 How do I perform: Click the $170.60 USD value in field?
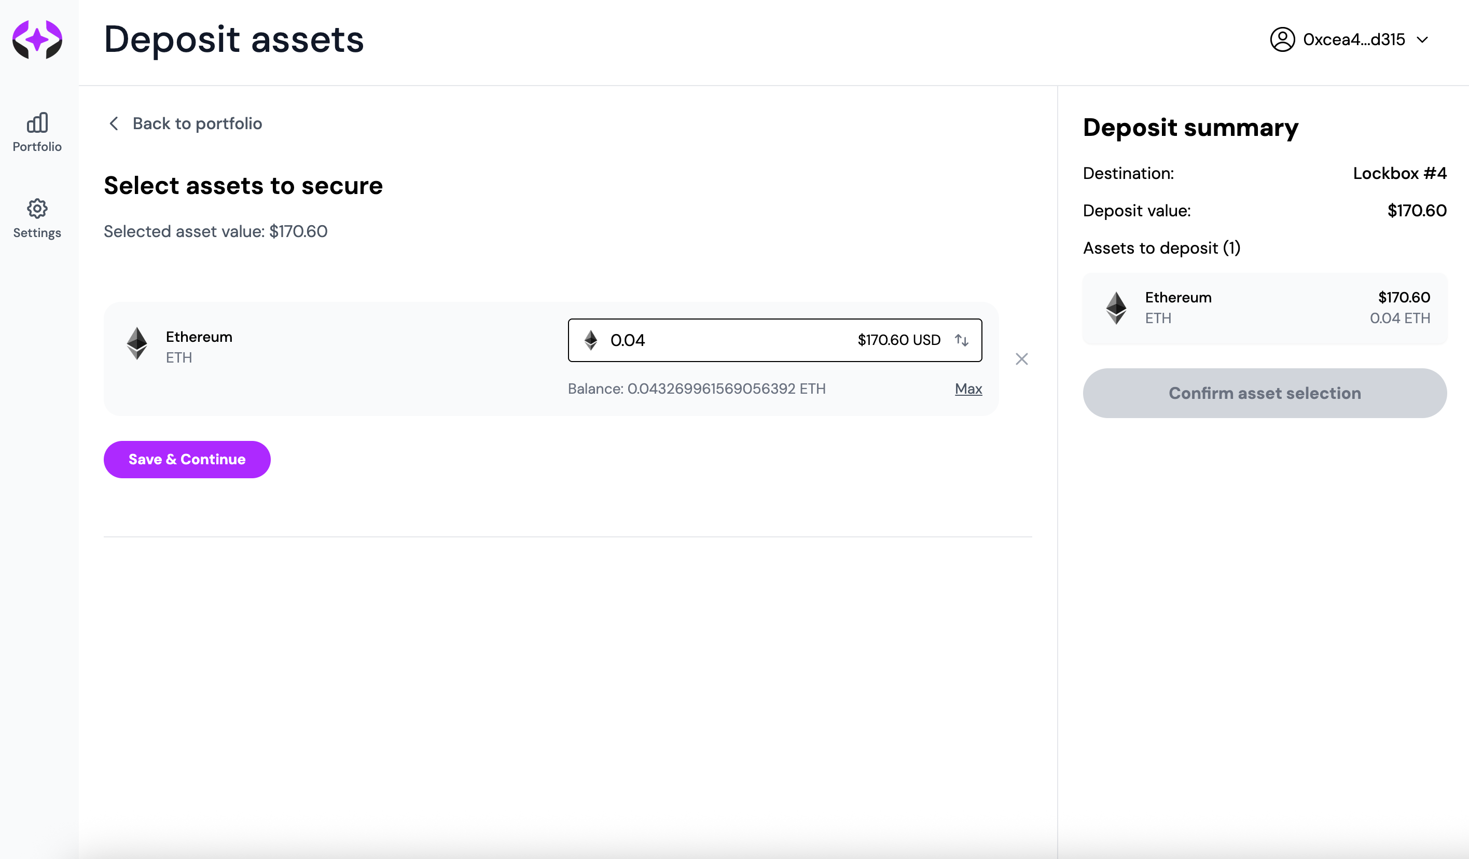pyautogui.click(x=899, y=340)
